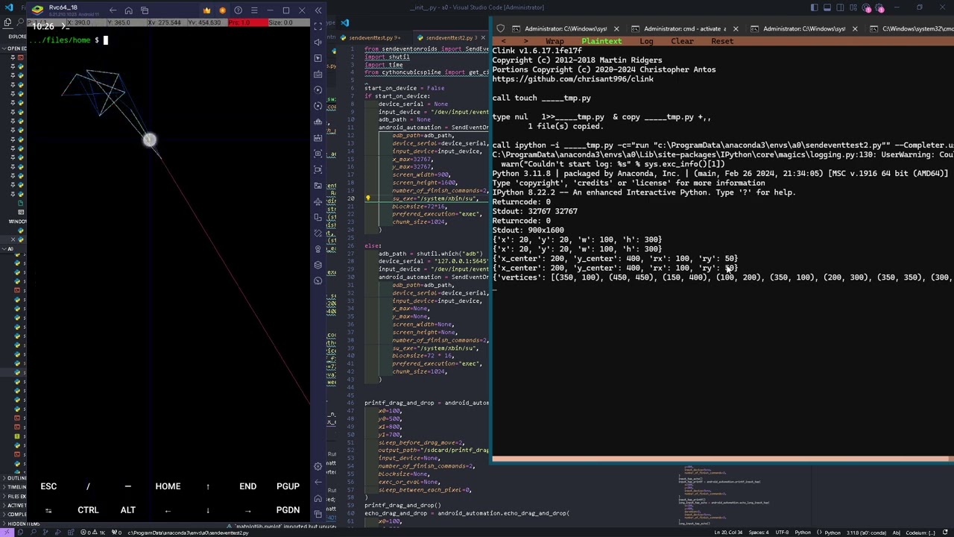Open BlueStacks settings gear in sidebar
This screenshot has width=954, height=537.
click(318, 467)
